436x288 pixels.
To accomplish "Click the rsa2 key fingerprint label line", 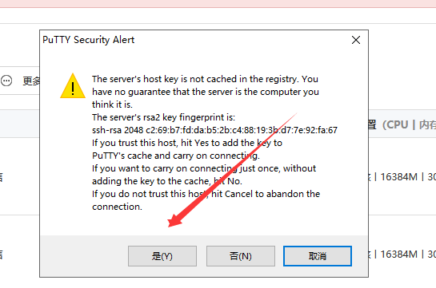I will [x=163, y=117].
